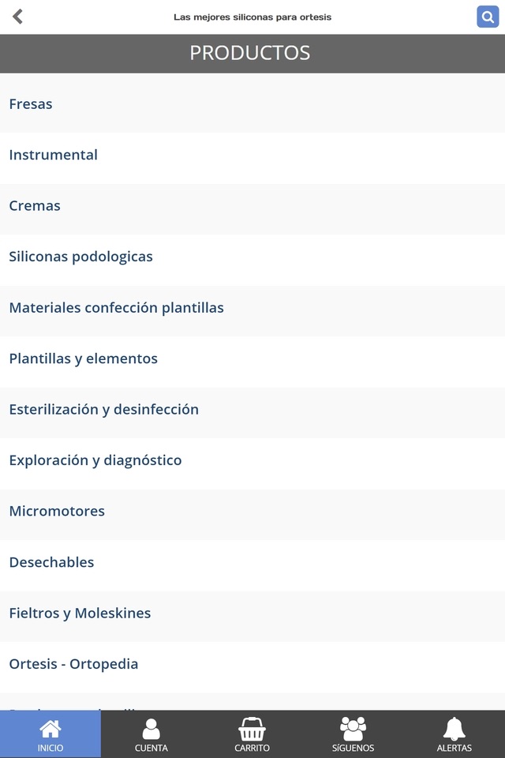Viewport: 505px width, 758px height.
Task: Open the Fresas category
Action: tap(31, 104)
